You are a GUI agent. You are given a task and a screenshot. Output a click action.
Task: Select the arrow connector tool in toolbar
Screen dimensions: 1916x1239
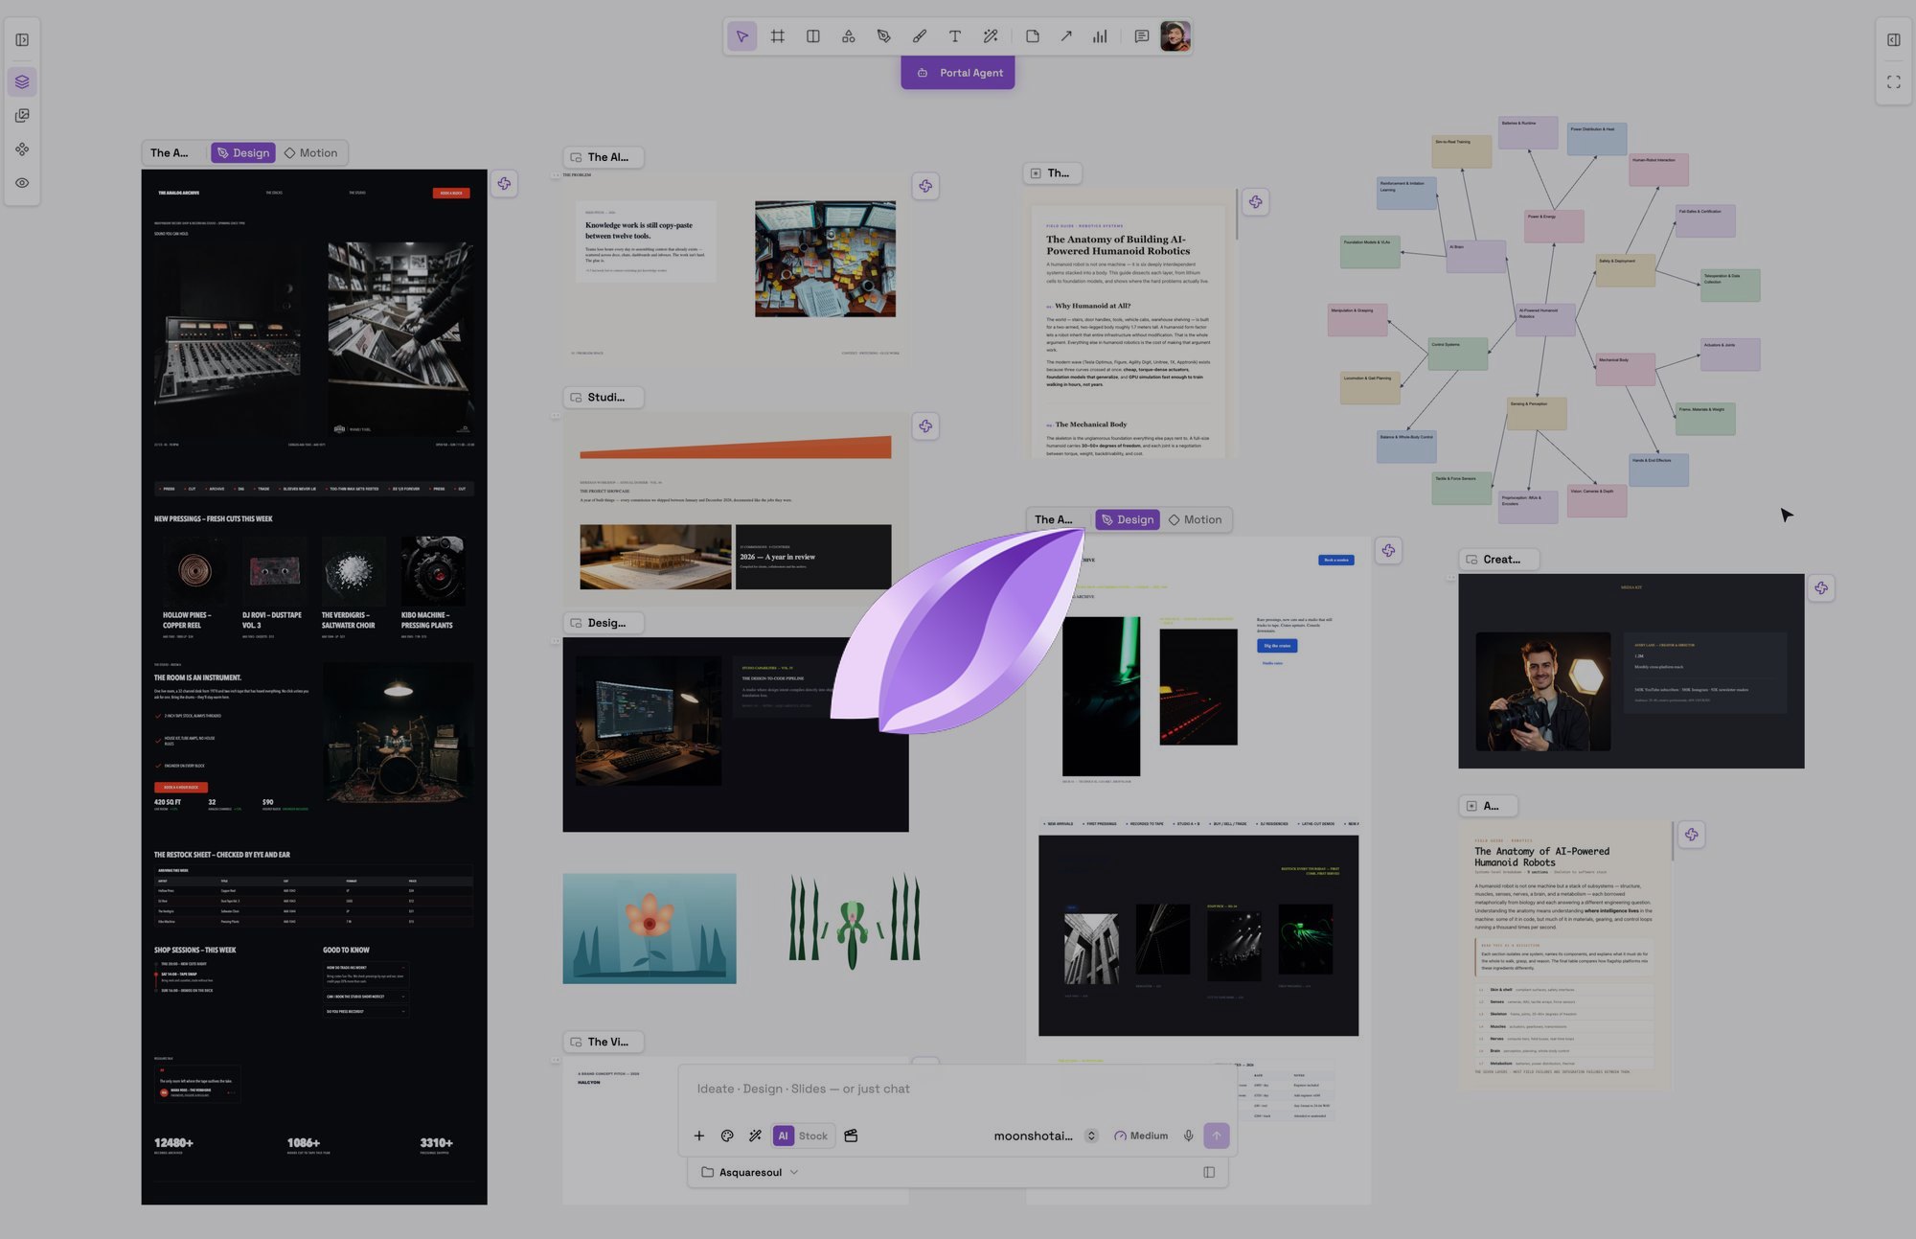click(1066, 36)
